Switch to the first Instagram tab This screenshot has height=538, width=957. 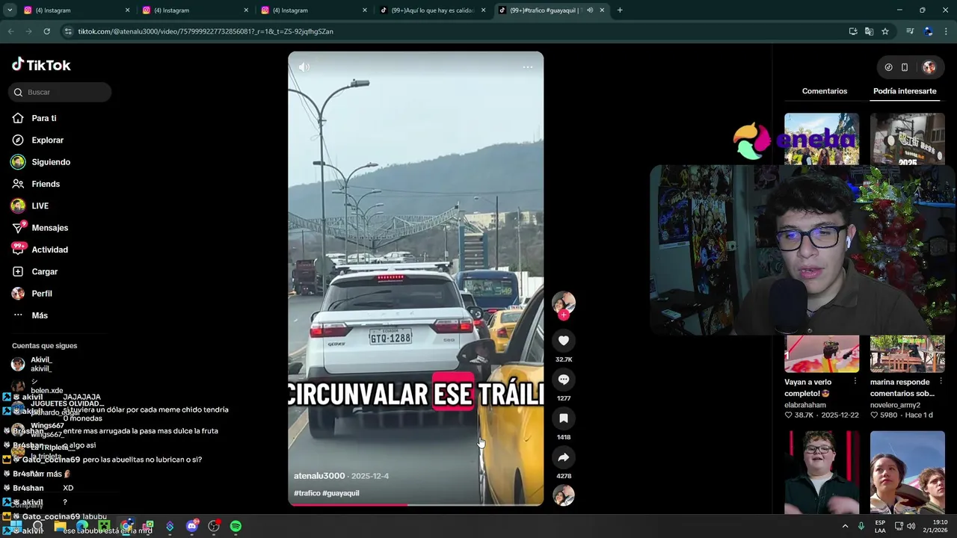(x=75, y=10)
